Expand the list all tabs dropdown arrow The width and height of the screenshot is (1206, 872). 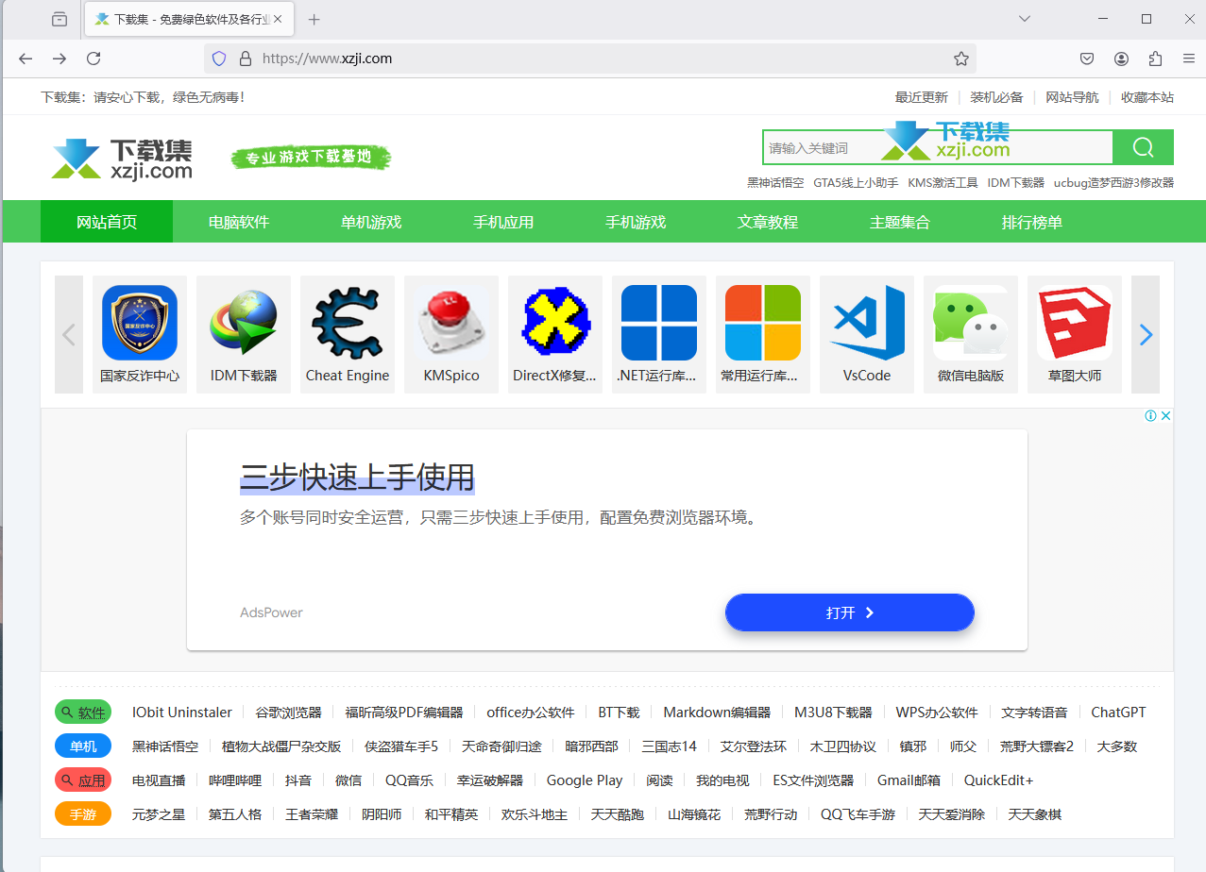[1025, 19]
